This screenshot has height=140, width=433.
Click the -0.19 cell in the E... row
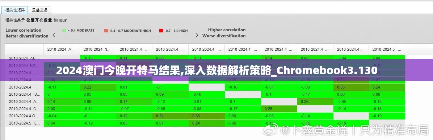351,123
